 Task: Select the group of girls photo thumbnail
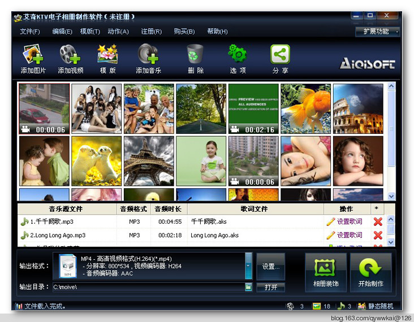point(97,108)
